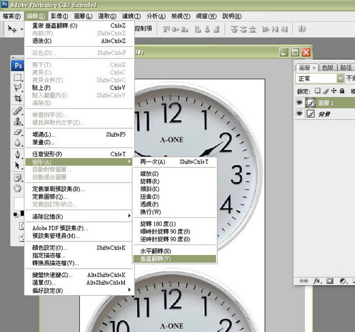
Task: Switch to the 色版 tab
Action: click(x=328, y=67)
